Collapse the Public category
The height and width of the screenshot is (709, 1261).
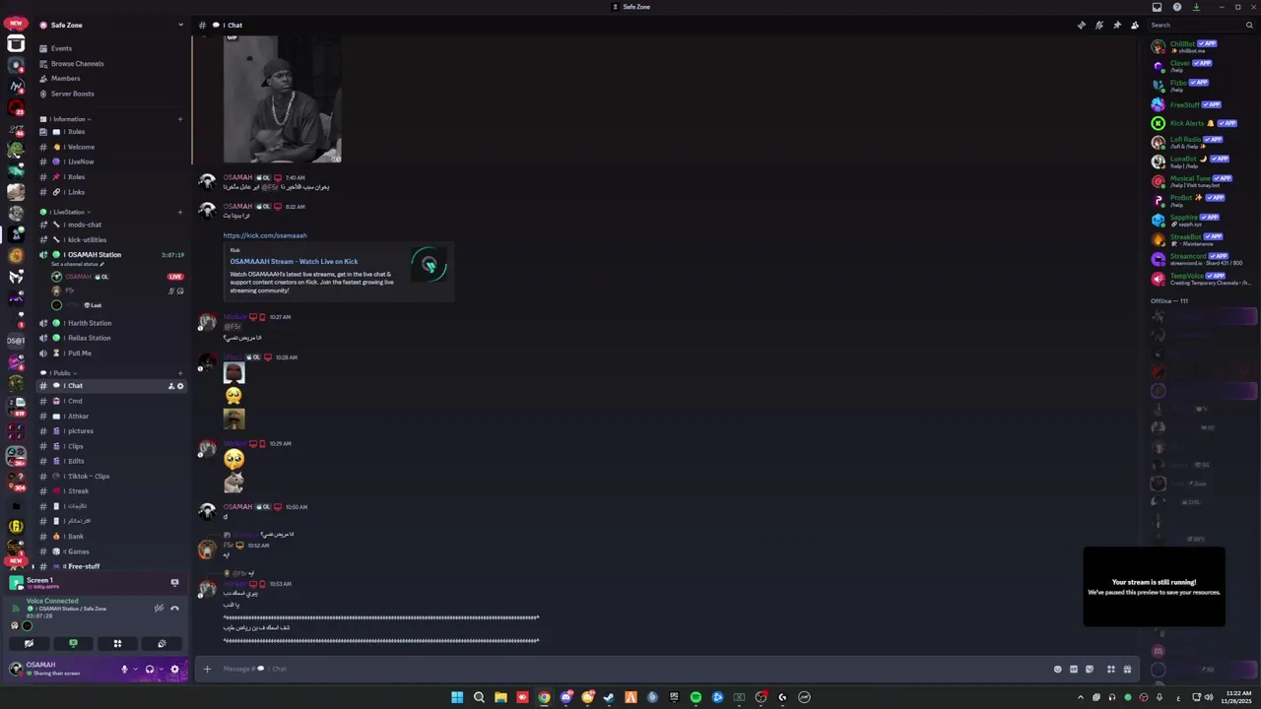click(x=59, y=373)
